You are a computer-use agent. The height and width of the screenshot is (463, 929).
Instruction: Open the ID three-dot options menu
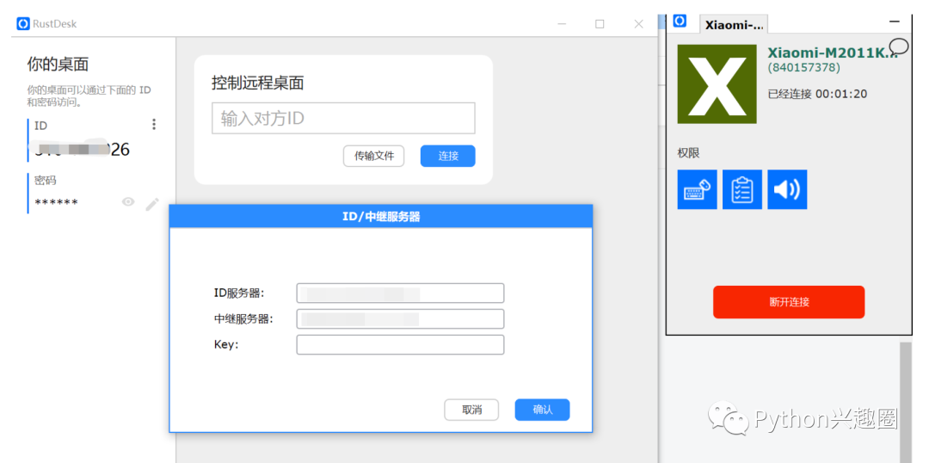point(154,124)
